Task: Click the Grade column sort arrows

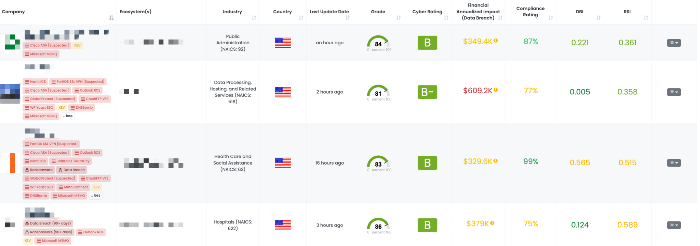Action: tap(399, 18)
